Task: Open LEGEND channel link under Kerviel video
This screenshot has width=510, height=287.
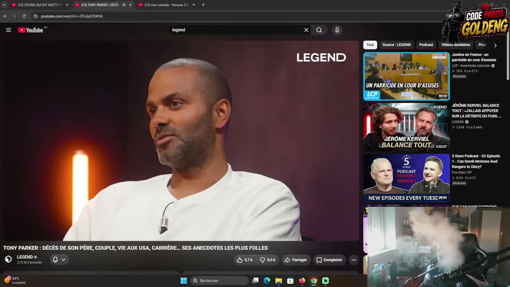Action: (x=458, y=122)
